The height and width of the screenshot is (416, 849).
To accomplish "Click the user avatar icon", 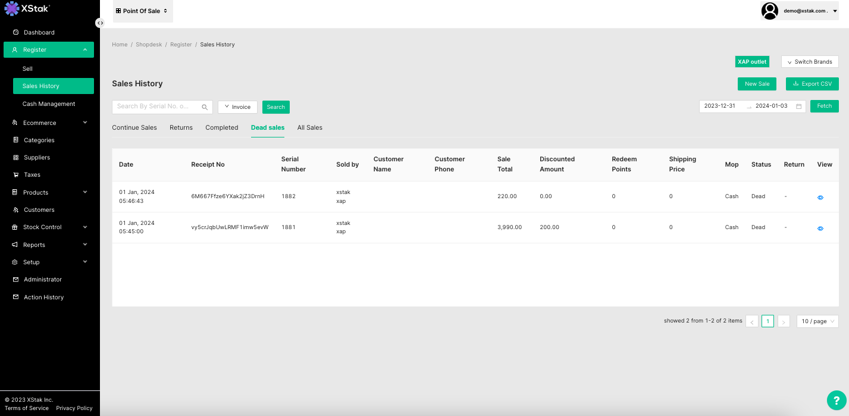I will (770, 11).
